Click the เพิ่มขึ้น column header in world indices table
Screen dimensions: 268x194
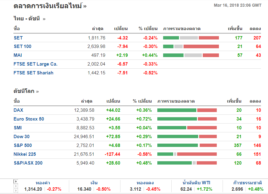234,101
